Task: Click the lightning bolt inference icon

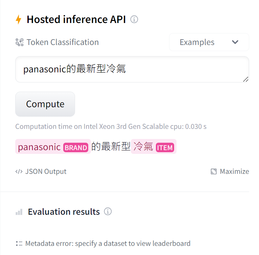Action: 19,20
